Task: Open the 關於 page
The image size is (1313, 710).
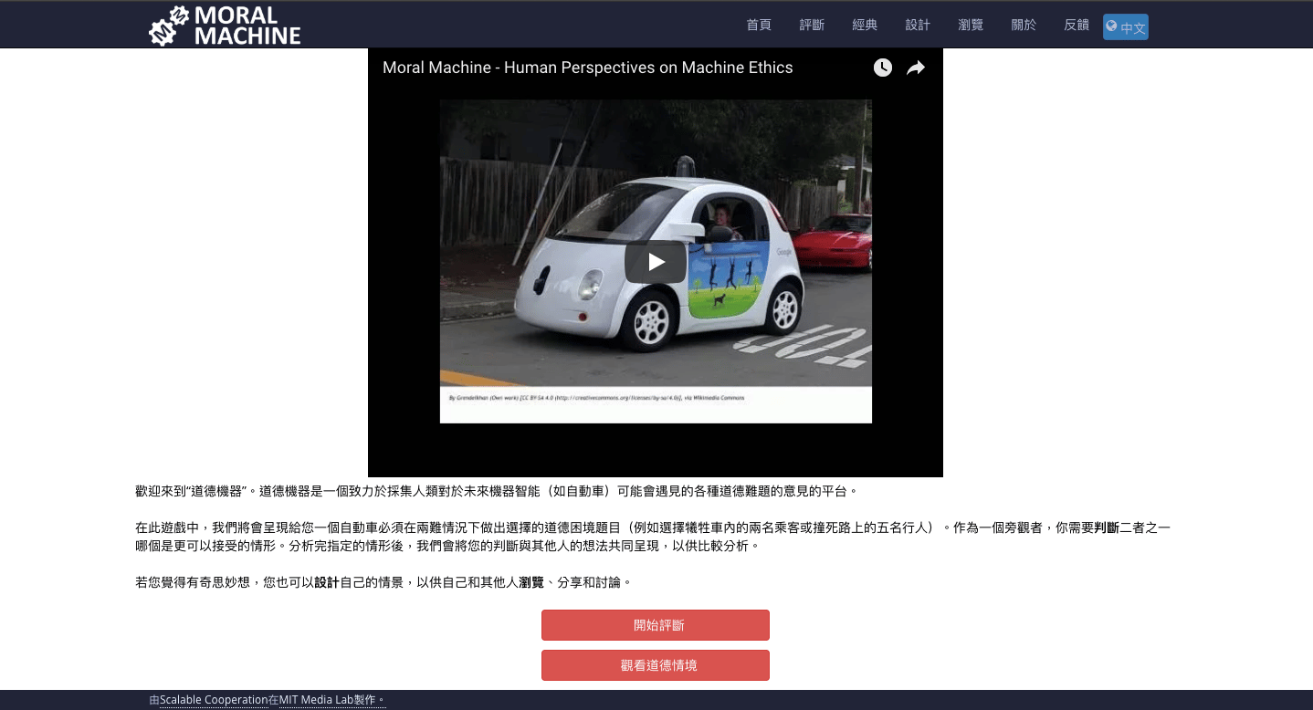Action: 1024,25
